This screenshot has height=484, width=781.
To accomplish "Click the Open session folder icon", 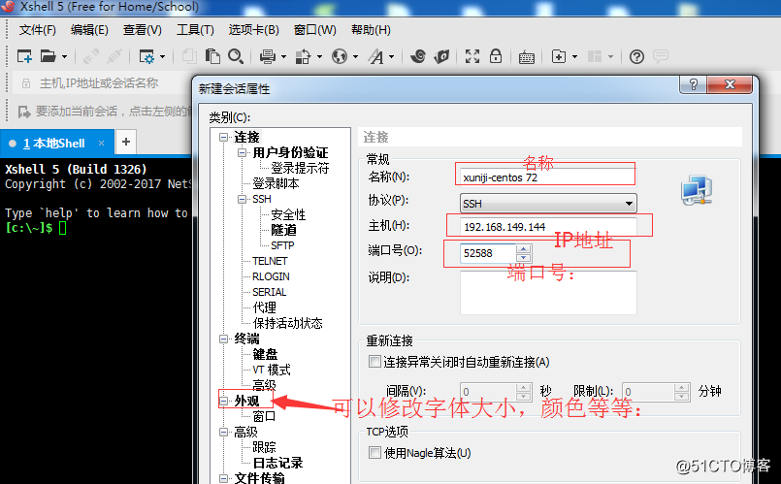I will pos(49,57).
